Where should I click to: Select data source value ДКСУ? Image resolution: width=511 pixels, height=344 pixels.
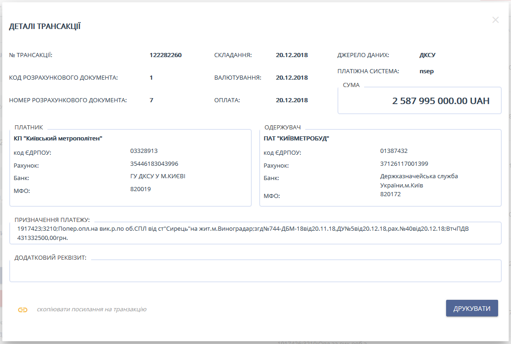pyautogui.click(x=427, y=55)
